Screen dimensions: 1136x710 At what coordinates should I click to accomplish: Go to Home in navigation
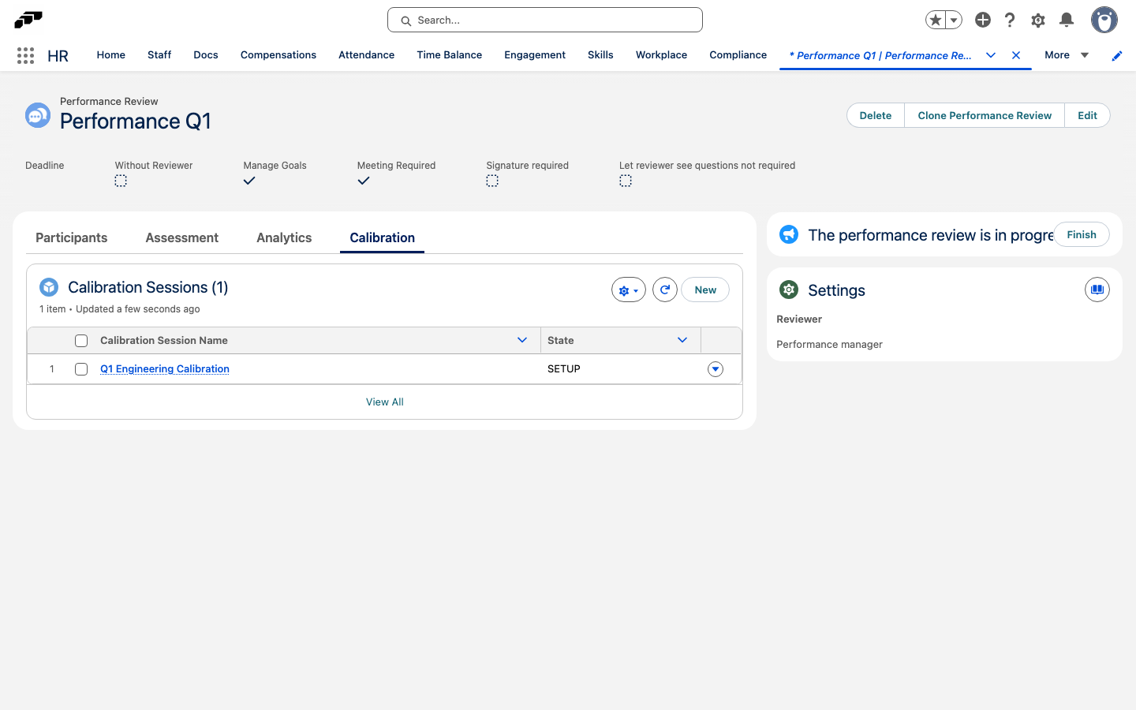[x=111, y=55]
